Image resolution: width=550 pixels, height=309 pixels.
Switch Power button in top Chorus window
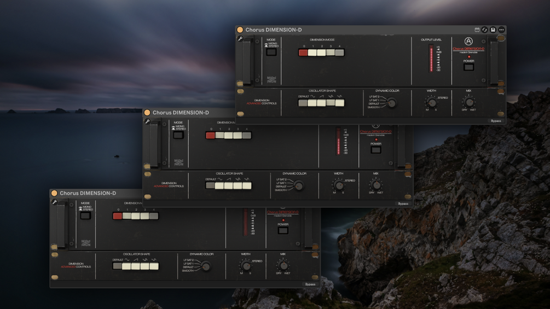(x=468, y=67)
